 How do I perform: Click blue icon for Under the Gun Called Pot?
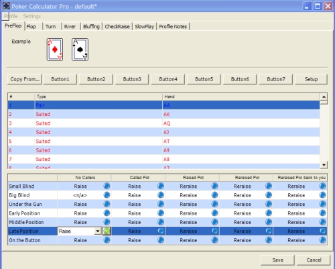[x=161, y=204]
